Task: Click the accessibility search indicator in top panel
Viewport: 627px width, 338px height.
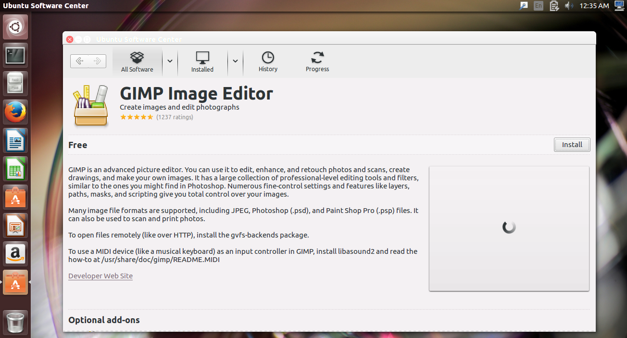Action: coord(524,6)
